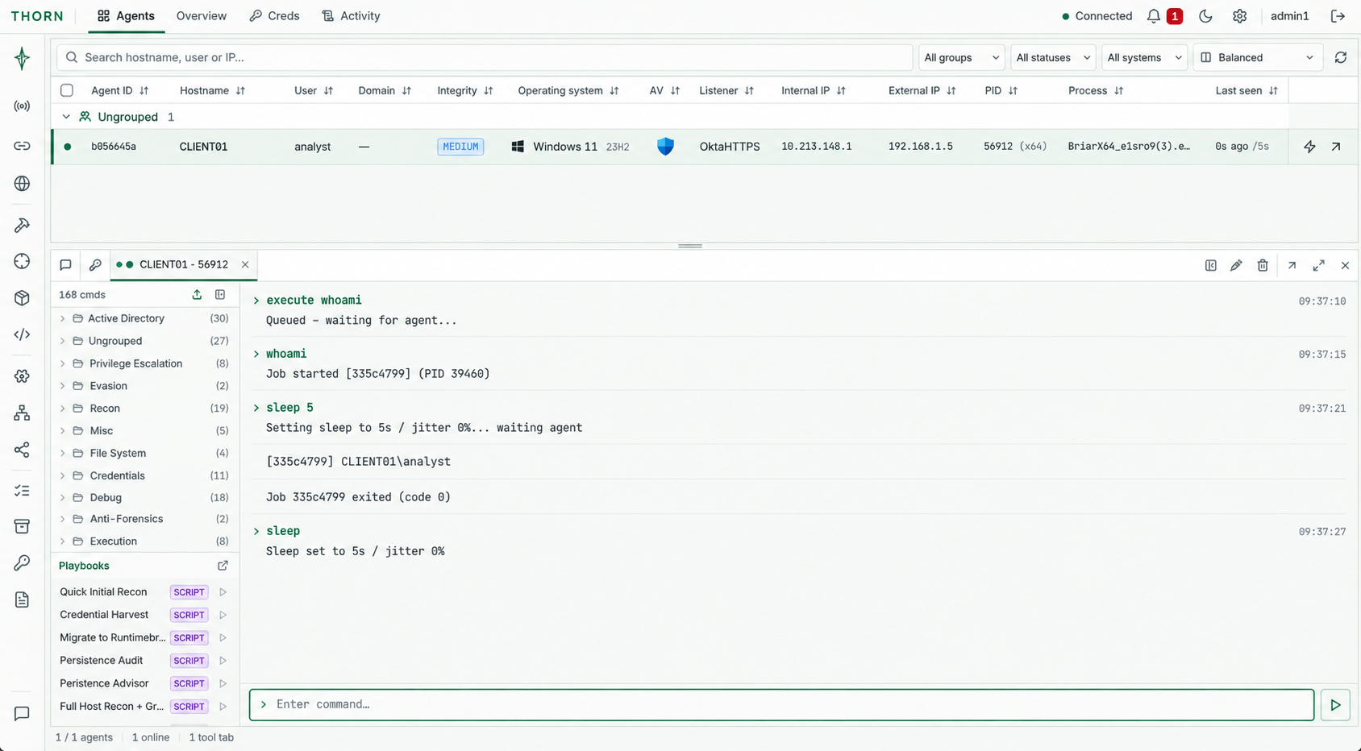Open CLIENT01 agent in new window arrow

tap(1336, 147)
